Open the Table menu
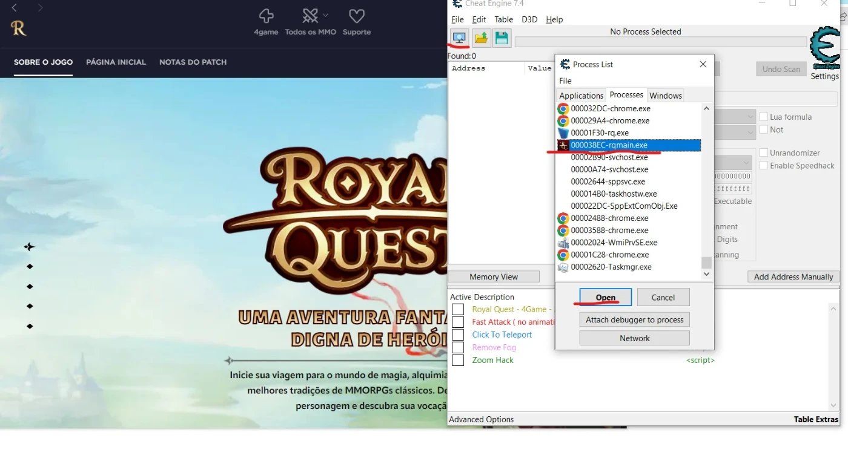The image size is (848, 464). (504, 19)
